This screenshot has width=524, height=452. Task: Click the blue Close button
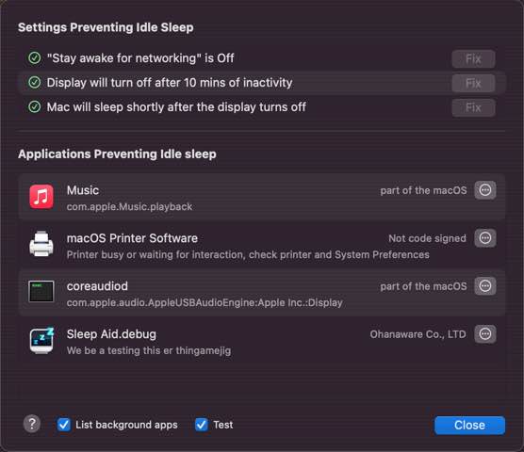click(469, 425)
